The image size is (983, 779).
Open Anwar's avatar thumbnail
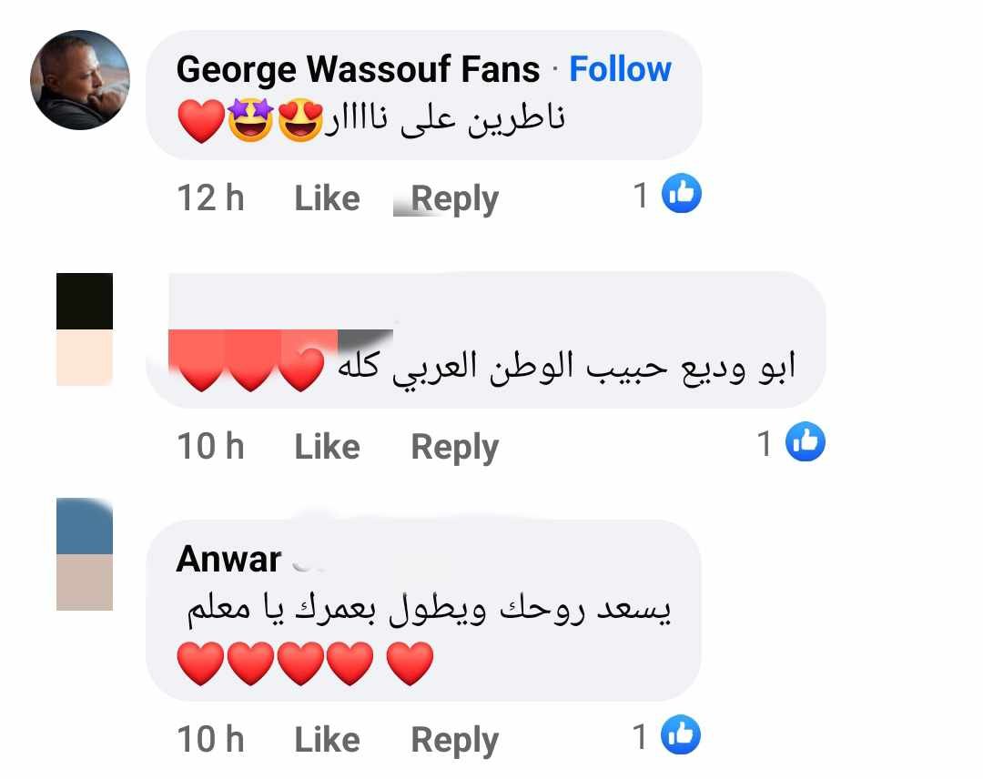[85, 554]
